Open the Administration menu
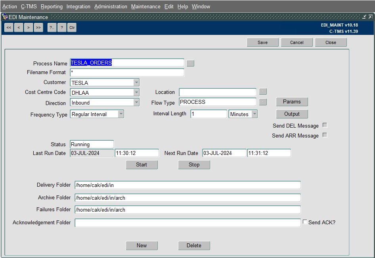375x258 pixels. (111, 7)
